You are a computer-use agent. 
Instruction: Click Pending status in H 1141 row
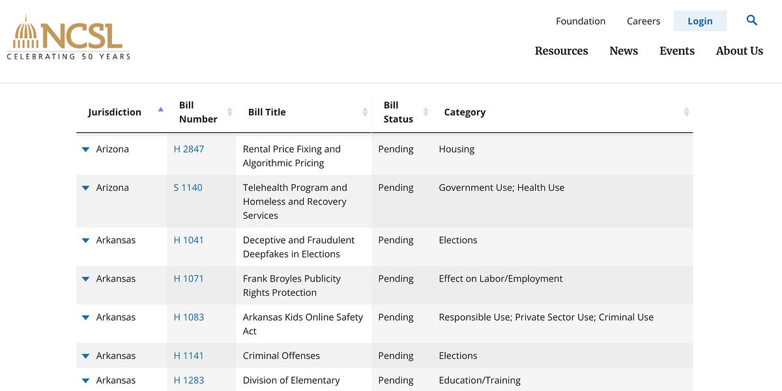point(396,356)
